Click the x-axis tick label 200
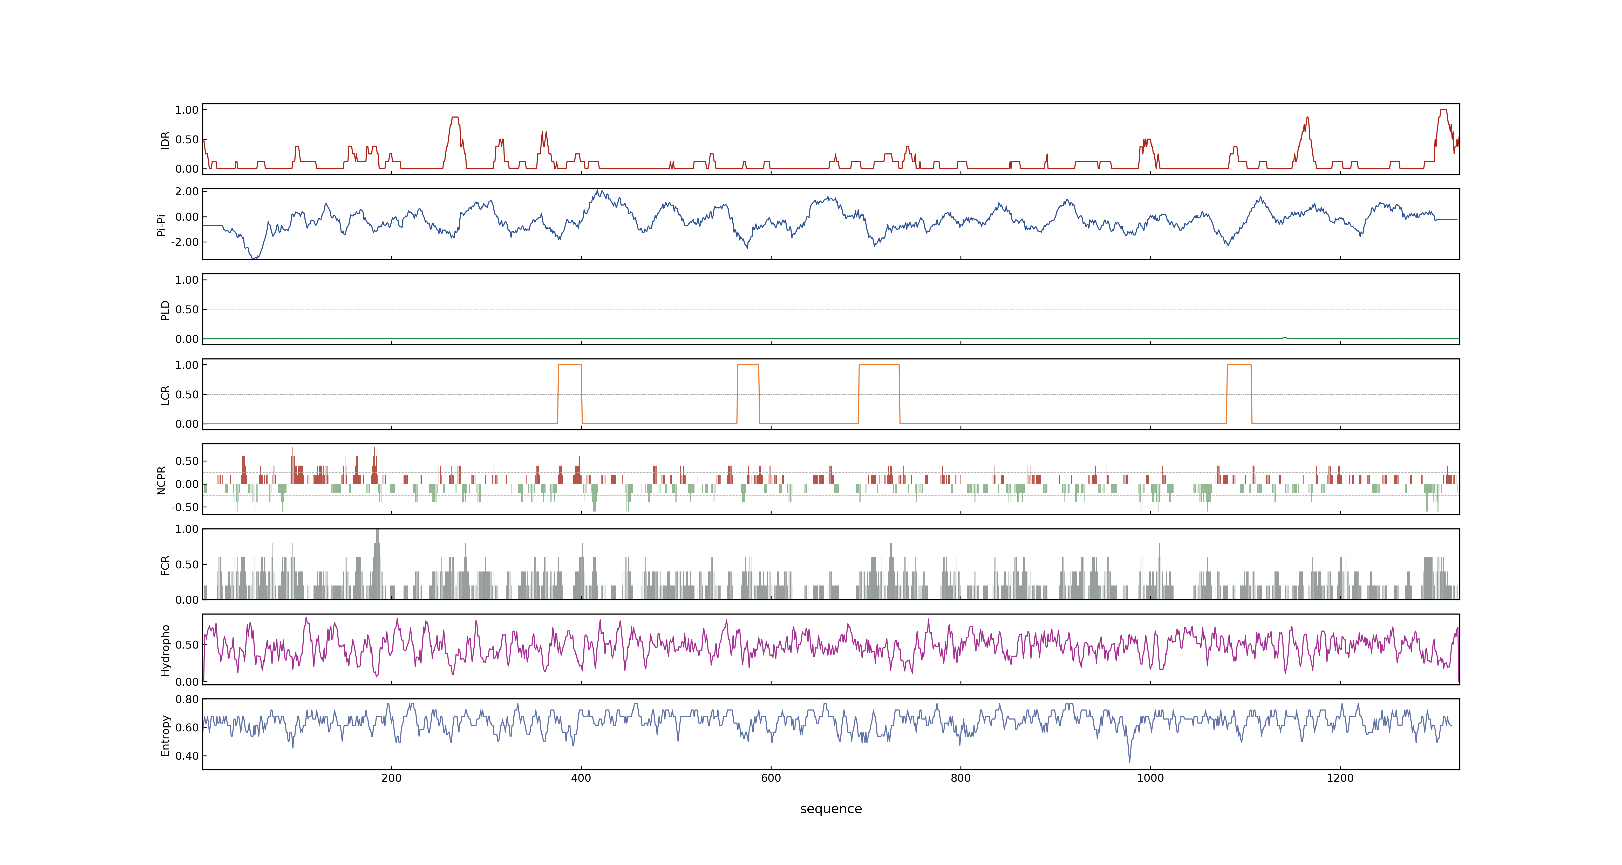 pyautogui.click(x=391, y=778)
